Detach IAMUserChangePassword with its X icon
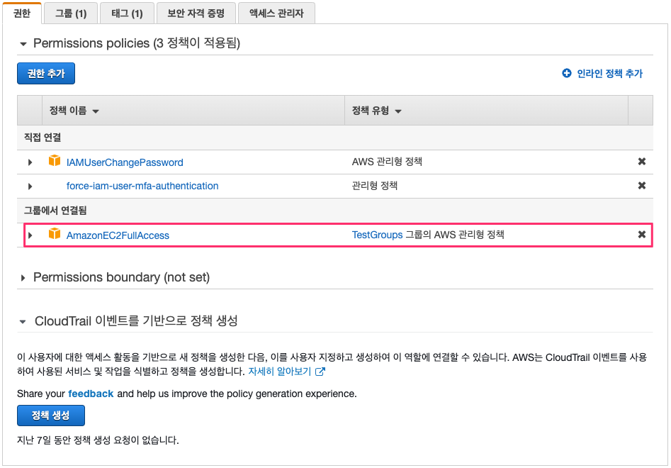 pos(641,162)
